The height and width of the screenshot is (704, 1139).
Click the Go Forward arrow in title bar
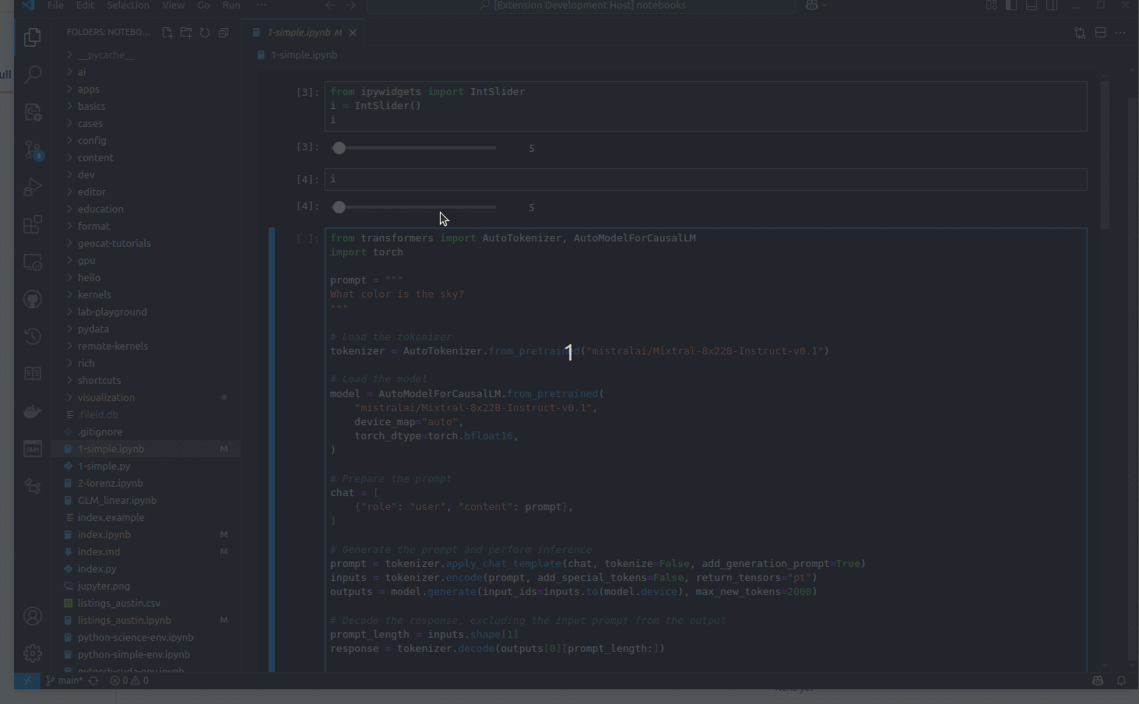tap(350, 5)
